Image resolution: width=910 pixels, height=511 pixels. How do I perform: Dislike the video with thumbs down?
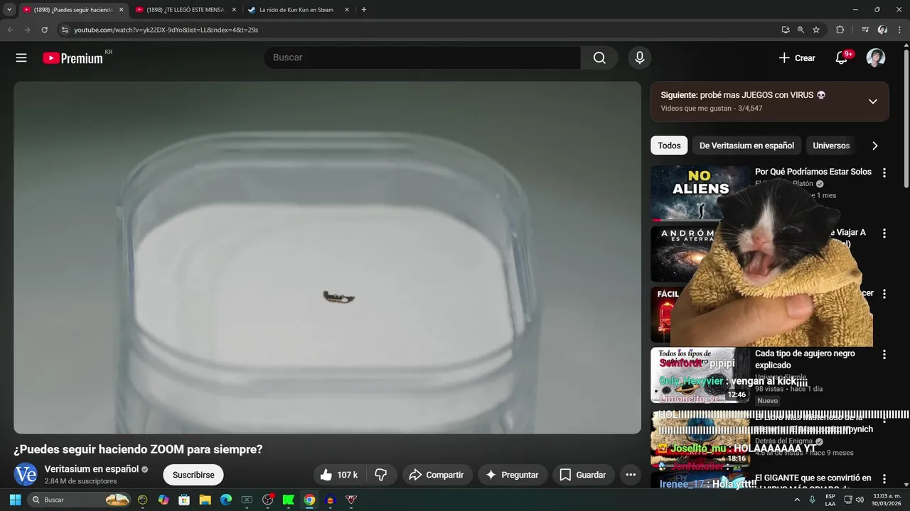(x=381, y=475)
